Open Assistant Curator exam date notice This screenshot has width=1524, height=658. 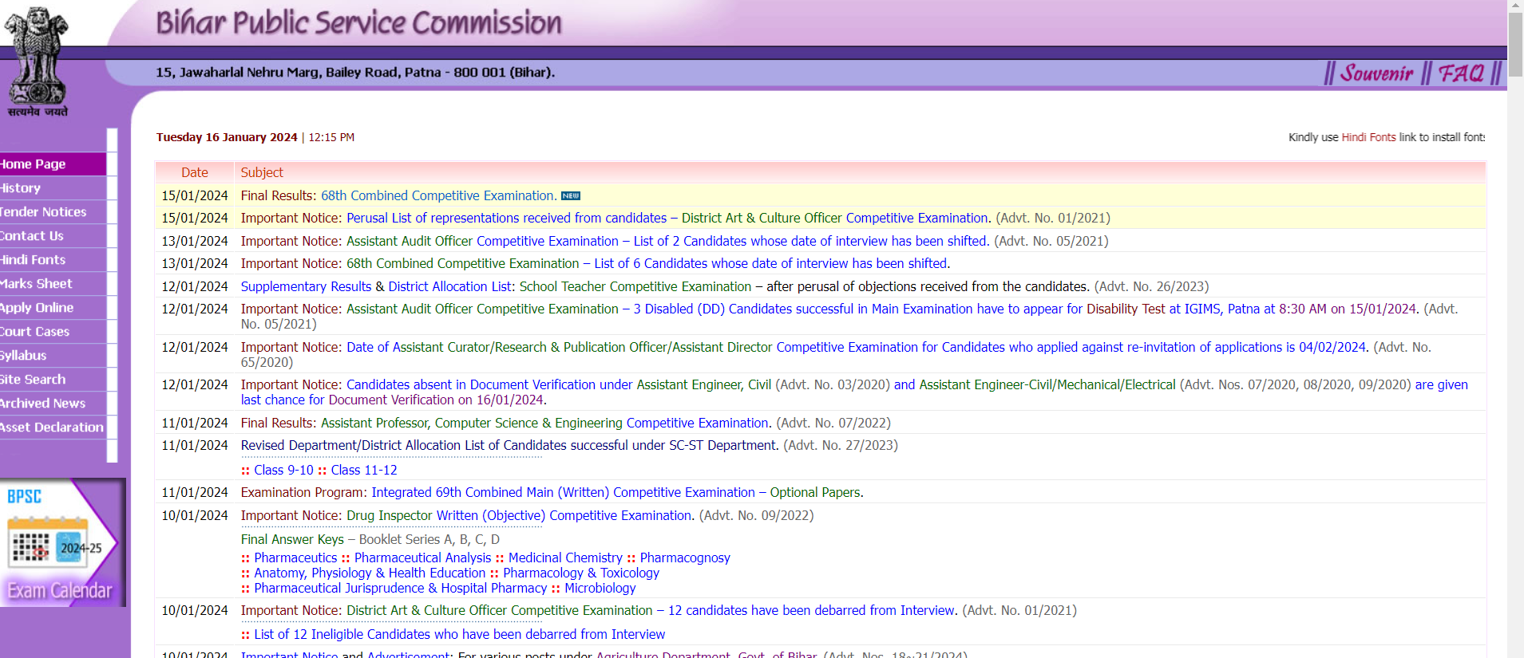point(857,347)
